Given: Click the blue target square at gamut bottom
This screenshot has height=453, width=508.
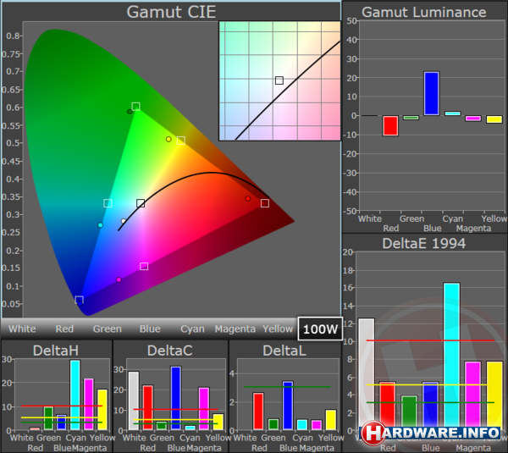Looking at the screenshot, I should tap(80, 300).
